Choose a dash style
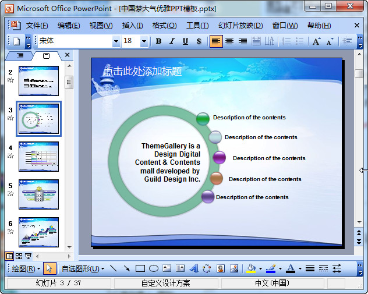Image resolution: width=368 pixels, height=294 pixels. tap(323, 268)
